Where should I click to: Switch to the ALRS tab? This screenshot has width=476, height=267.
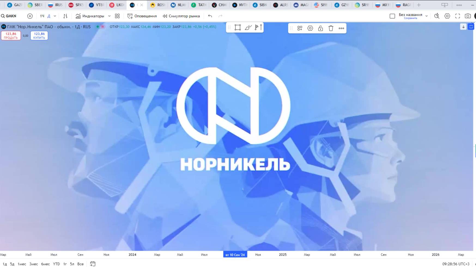pos(281,5)
